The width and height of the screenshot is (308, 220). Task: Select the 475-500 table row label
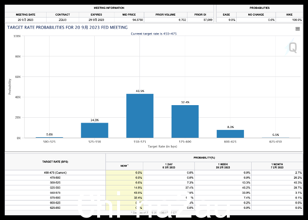[55, 178]
